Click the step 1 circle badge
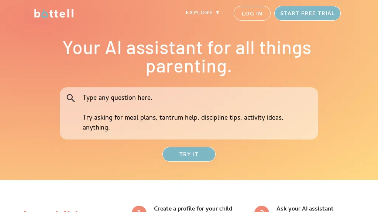The image size is (378, 212). click(139, 209)
